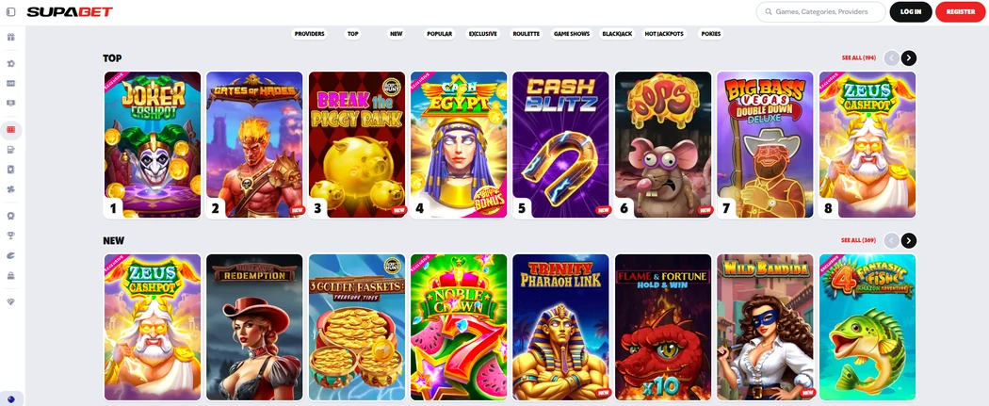This screenshot has width=989, height=406.
Task: Open the Cash Blitz game thumbnail
Action: tap(560, 144)
